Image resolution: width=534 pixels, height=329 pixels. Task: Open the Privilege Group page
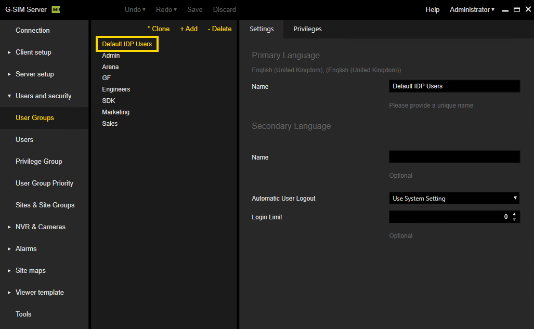[x=38, y=162]
